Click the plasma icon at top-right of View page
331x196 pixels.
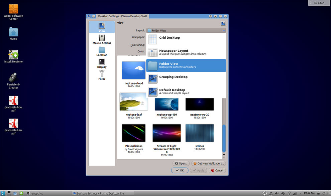[223, 23]
